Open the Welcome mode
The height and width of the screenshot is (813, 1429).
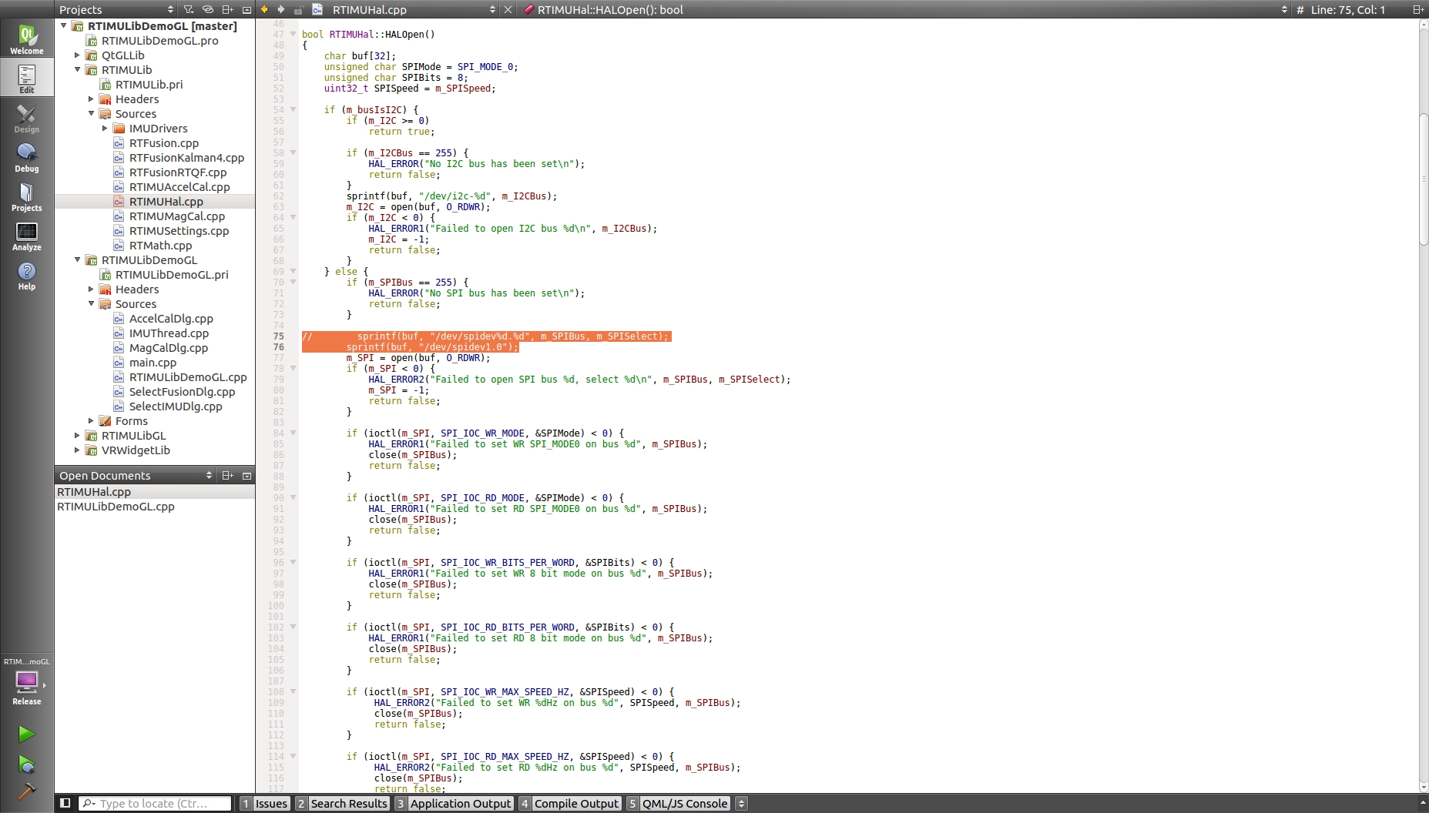coord(26,39)
